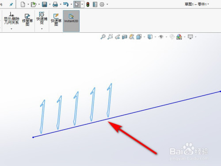Click the View Settings monitor icon

191,37
